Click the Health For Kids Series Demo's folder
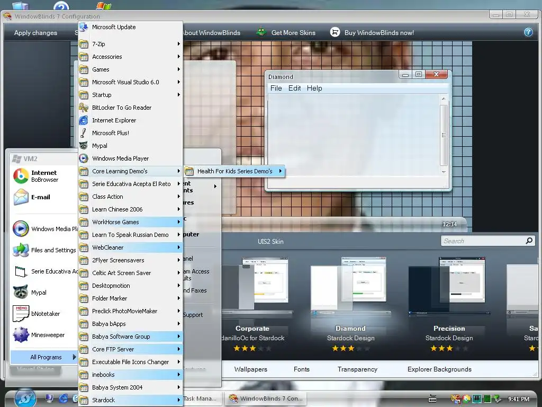The height and width of the screenshot is (407, 542). pos(234,171)
